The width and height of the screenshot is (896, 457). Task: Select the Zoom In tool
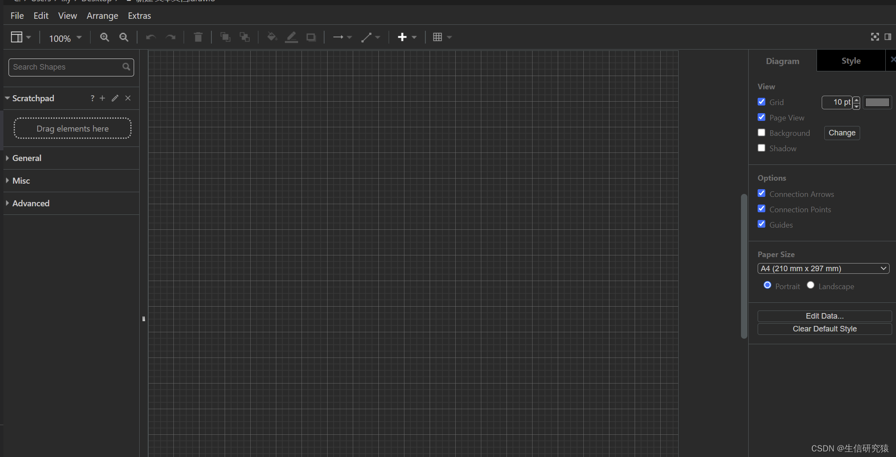105,37
